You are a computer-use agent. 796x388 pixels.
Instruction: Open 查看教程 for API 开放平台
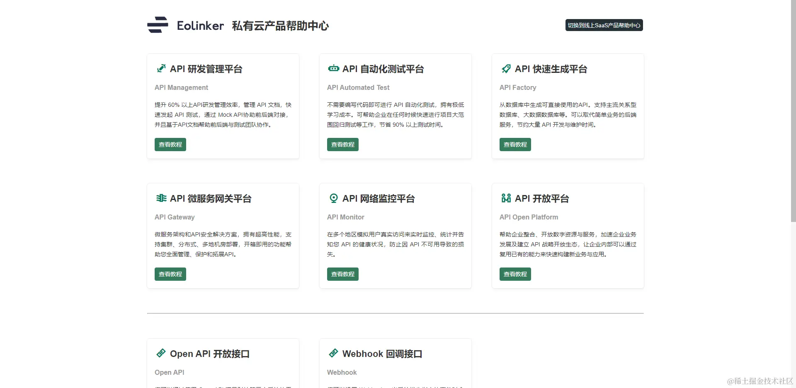515,274
